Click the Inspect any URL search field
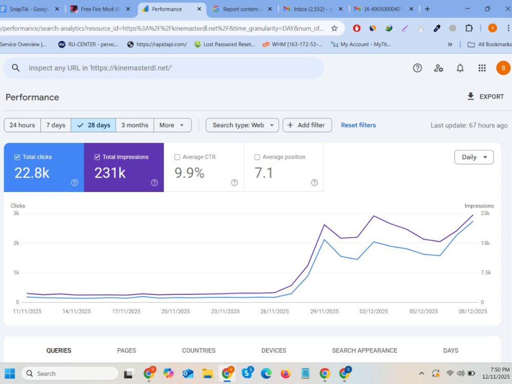Image resolution: width=512 pixels, height=384 pixels. coord(163,68)
